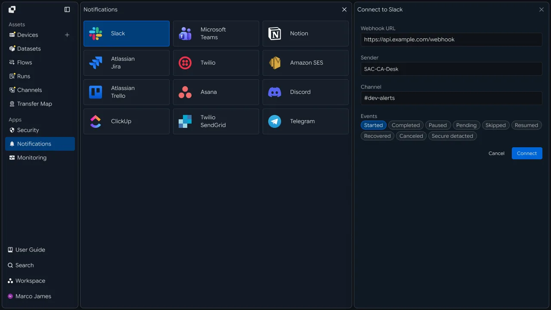Toggle the Paused event chip
This screenshot has height=310, width=551.
(x=438, y=125)
